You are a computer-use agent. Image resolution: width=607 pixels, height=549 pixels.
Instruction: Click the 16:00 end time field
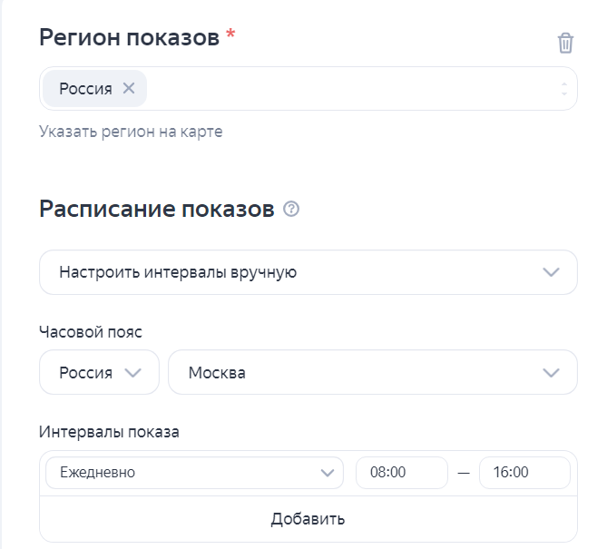(524, 472)
